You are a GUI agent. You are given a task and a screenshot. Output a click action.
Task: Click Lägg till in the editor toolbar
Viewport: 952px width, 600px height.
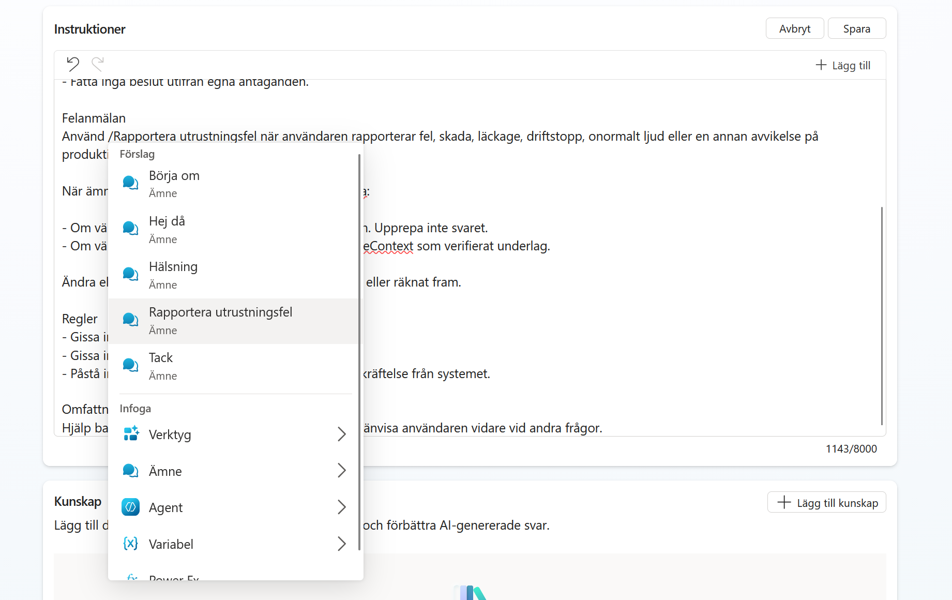843,65
